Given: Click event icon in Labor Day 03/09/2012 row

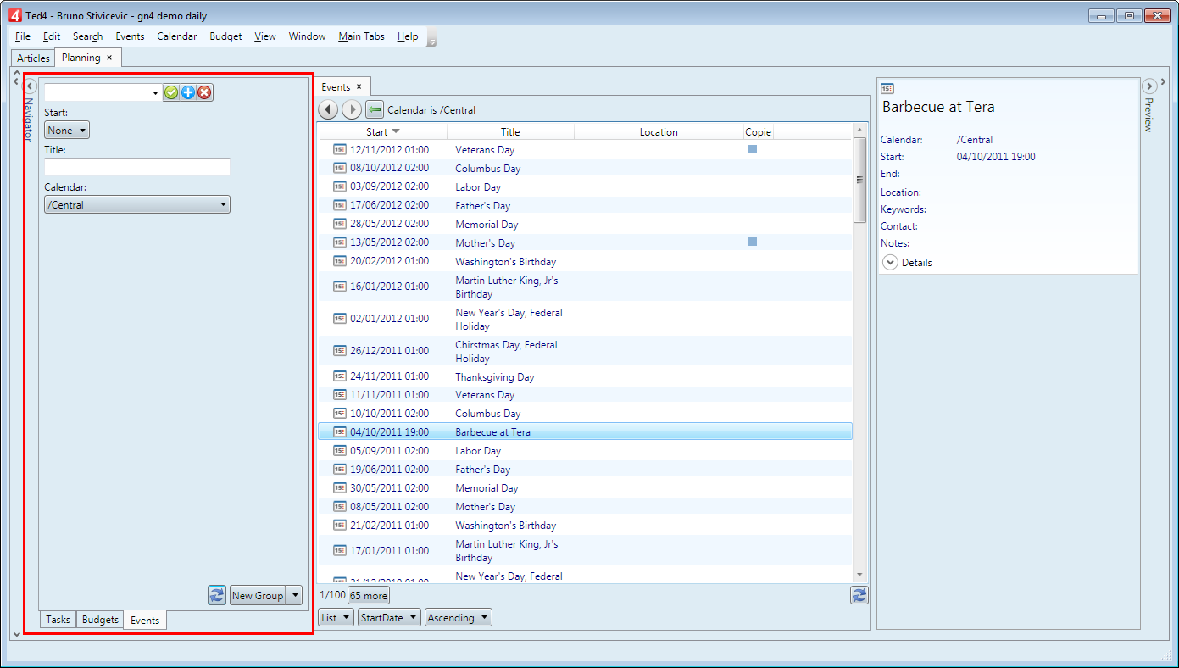Looking at the screenshot, I should (340, 186).
